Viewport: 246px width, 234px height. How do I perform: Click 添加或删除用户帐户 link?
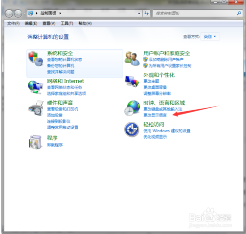point(166,60)
